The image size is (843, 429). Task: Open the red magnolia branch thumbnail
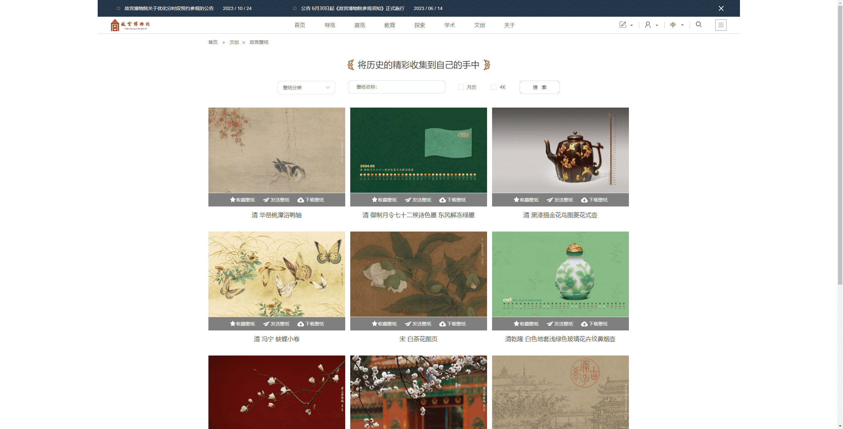[277, 392]
